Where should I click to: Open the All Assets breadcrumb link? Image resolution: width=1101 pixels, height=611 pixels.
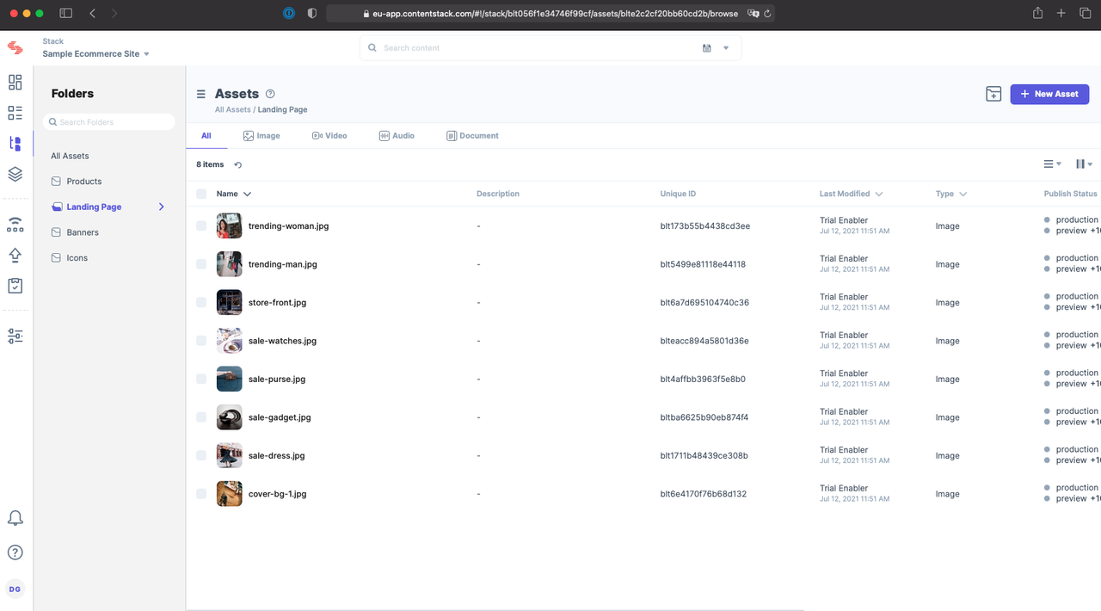tap(232, 109)
